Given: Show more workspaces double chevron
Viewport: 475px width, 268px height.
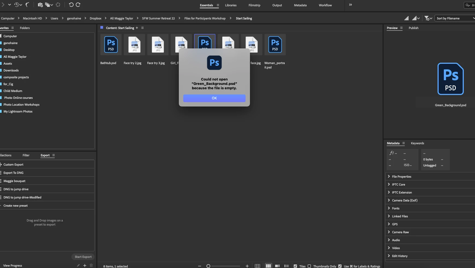Looking at the screenshot, I should [x=351, y=5].
